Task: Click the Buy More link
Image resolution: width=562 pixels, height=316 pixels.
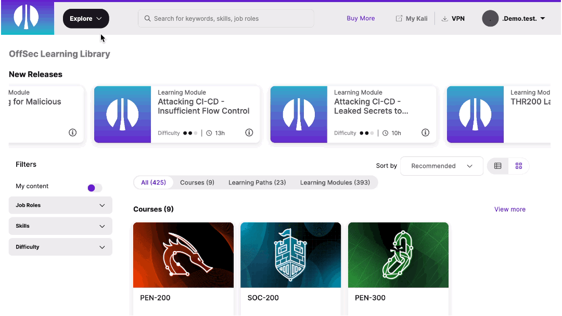Action: (x=361, y=18)
